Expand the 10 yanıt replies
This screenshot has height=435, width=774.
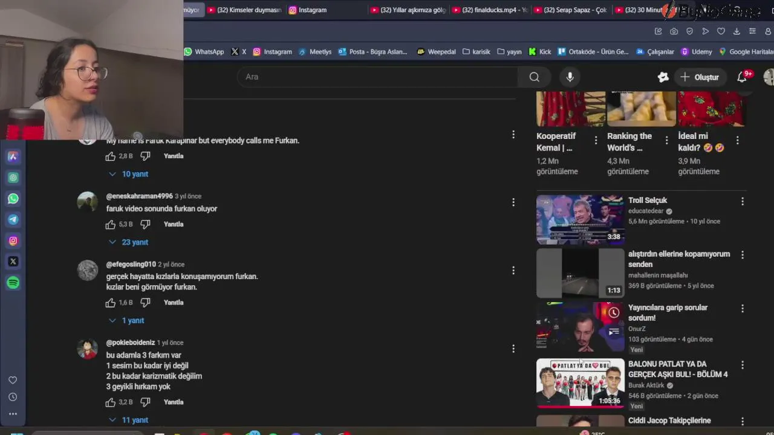click(x=128, y=174)
